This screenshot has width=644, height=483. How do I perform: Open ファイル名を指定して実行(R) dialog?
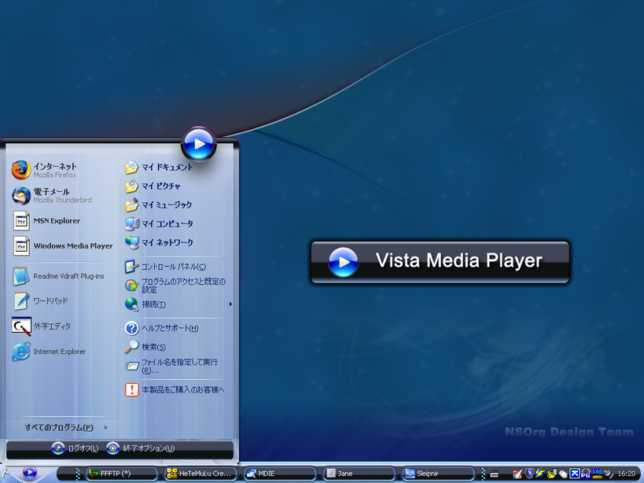pyautogui.click(x=171, y=366)
